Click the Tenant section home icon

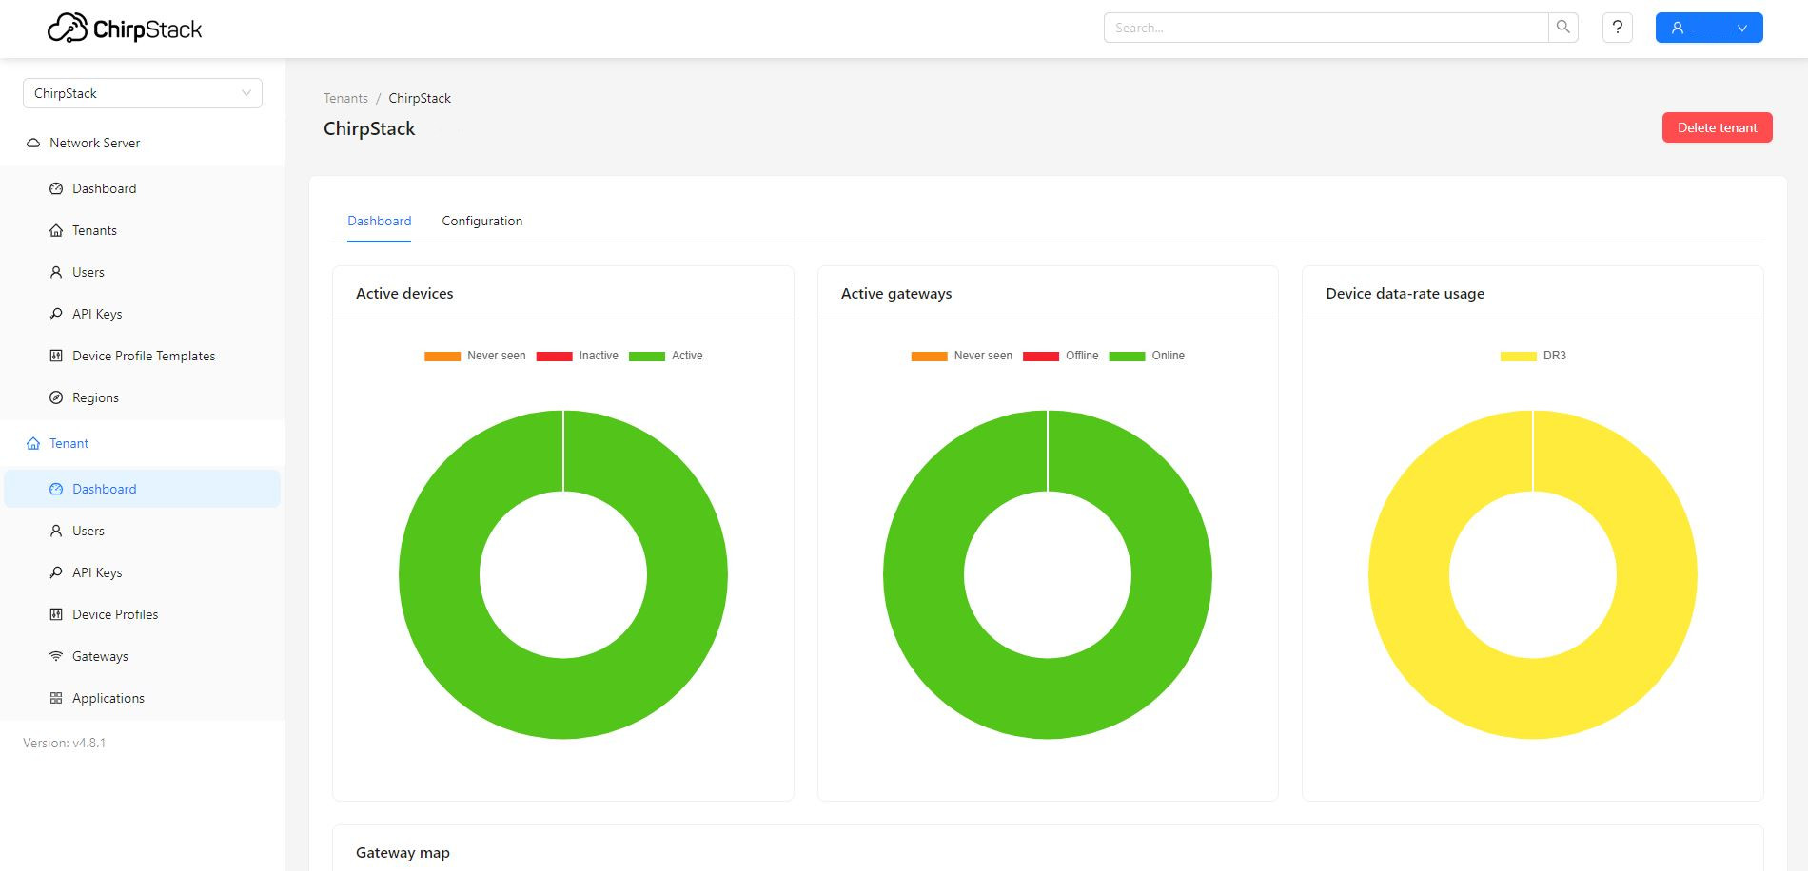tap(33, 443)
